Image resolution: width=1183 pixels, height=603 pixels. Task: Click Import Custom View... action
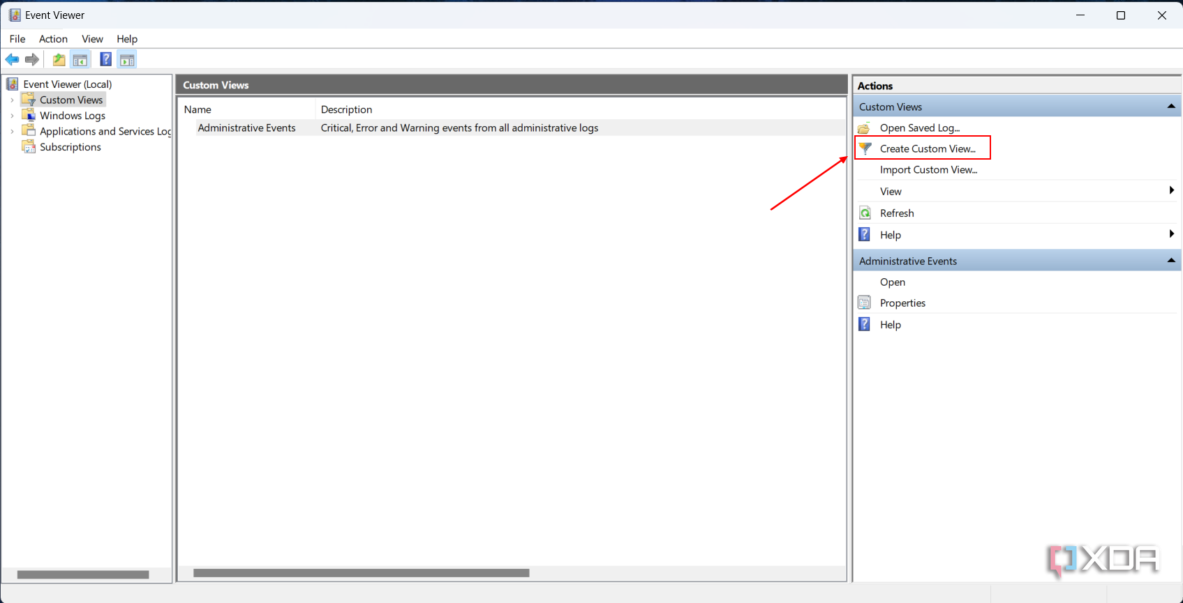[x=928, y=169]
